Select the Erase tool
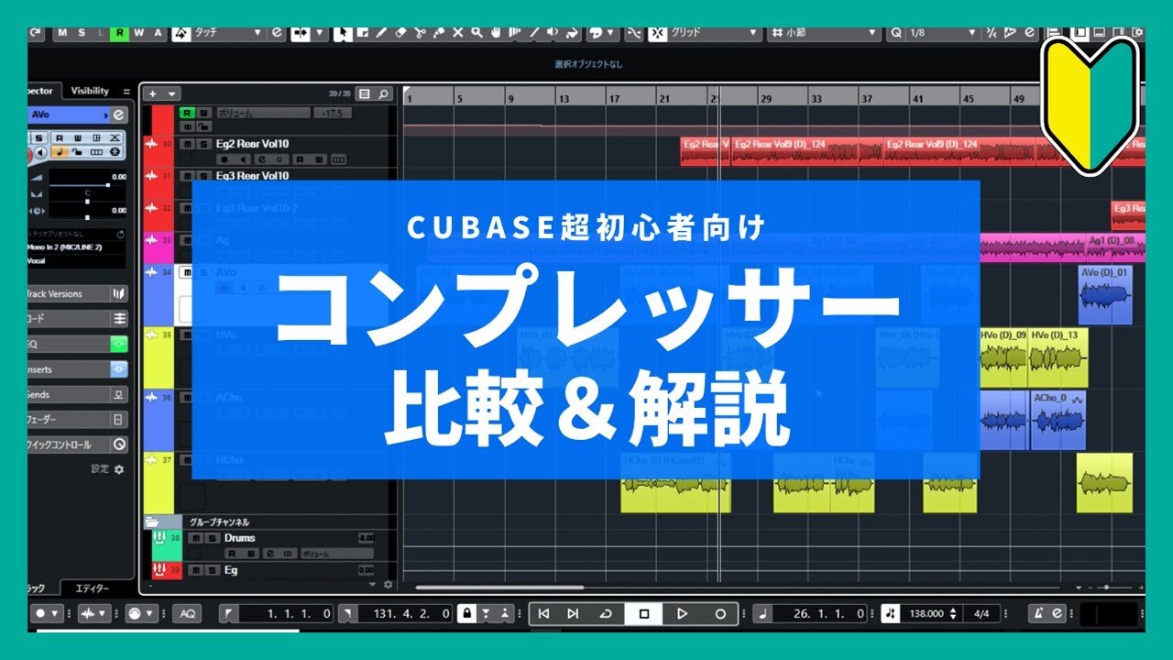This screenshot has height=660, width=1173. [400, 33]
